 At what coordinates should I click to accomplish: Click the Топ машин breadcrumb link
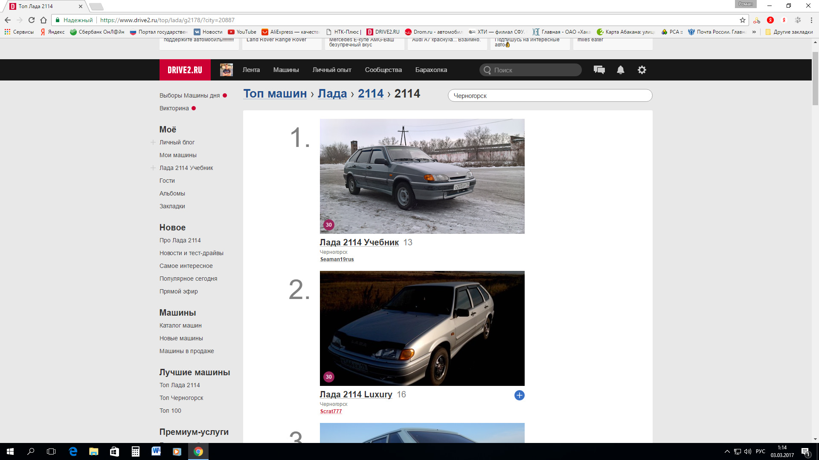coord(275,94)
